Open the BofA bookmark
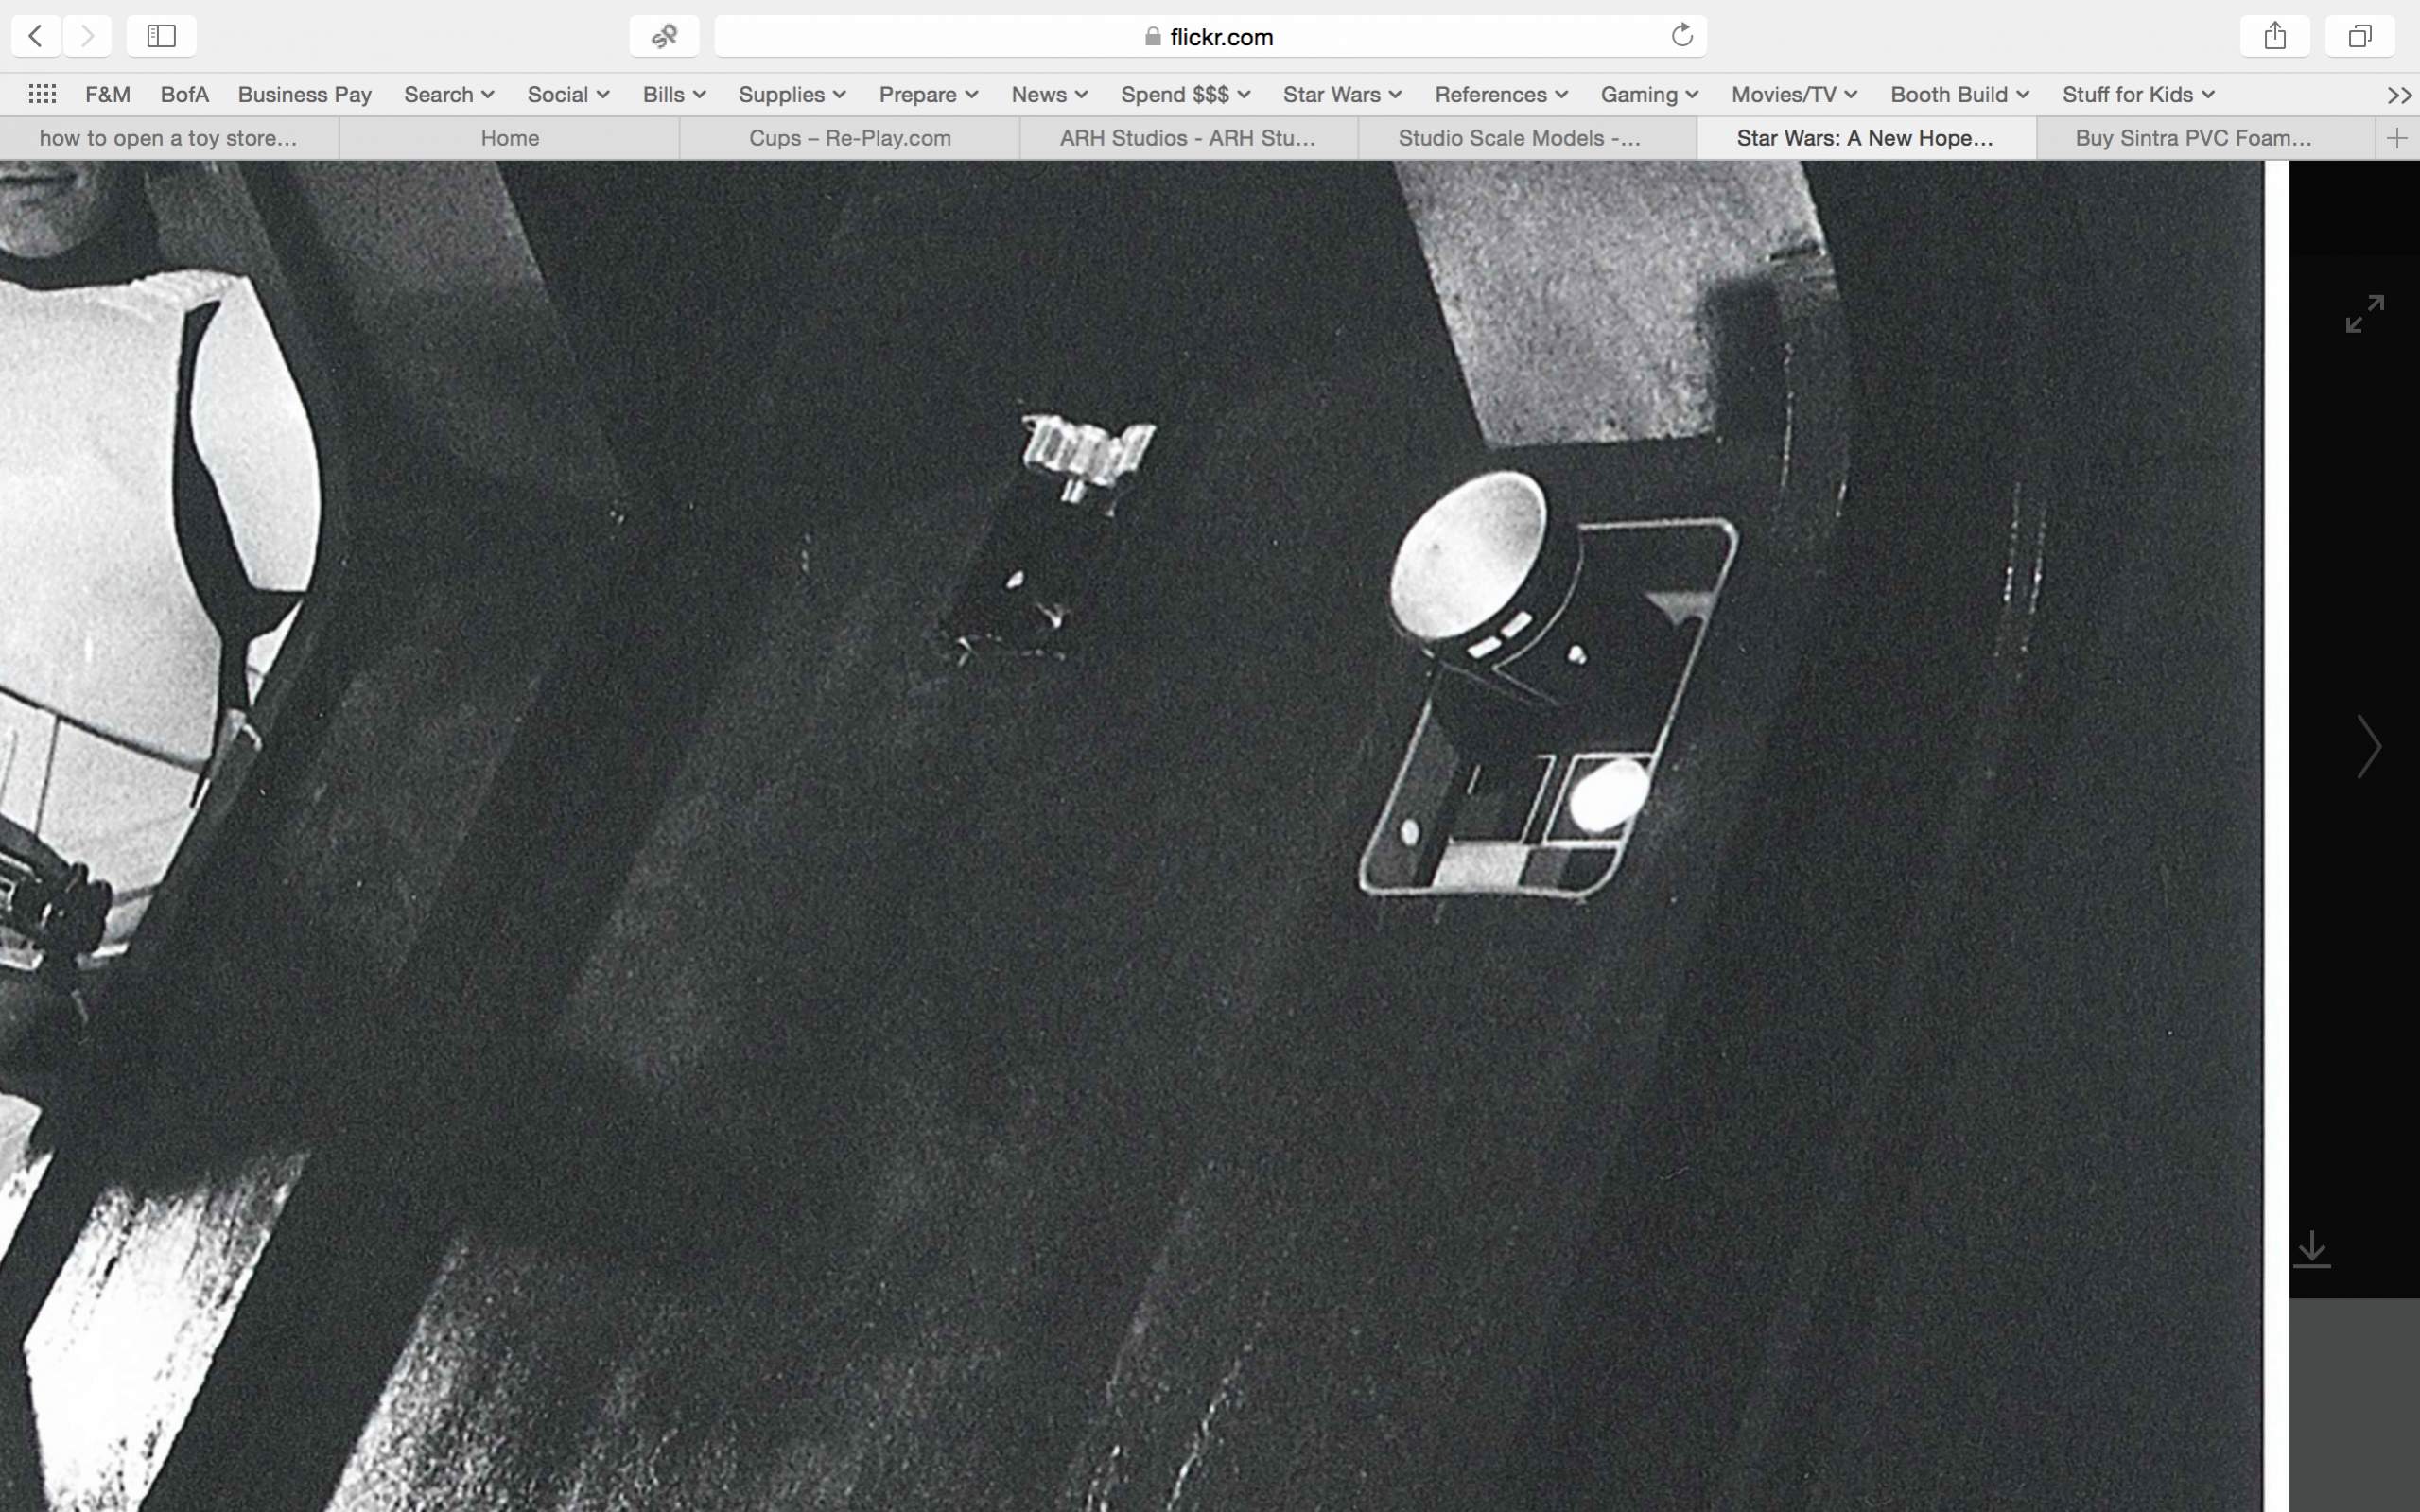The image size is (2420, 1512). click(184, 94)
